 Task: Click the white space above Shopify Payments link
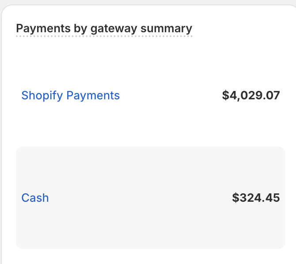coord(70,66)
